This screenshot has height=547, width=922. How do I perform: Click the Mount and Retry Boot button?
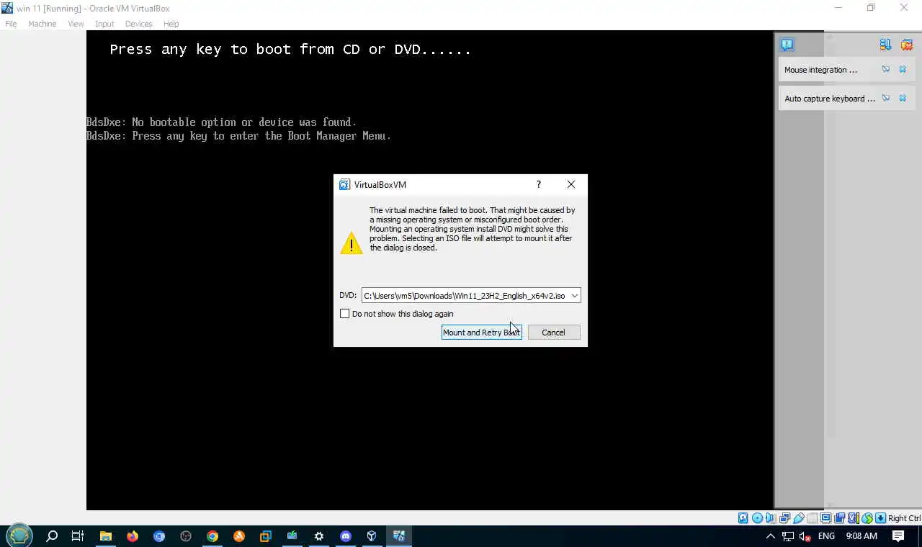[x=481, y=332]
